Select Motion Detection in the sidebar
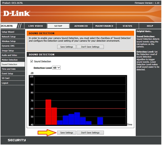The width and height of the screenshot is (162, 145). [10, 60]
